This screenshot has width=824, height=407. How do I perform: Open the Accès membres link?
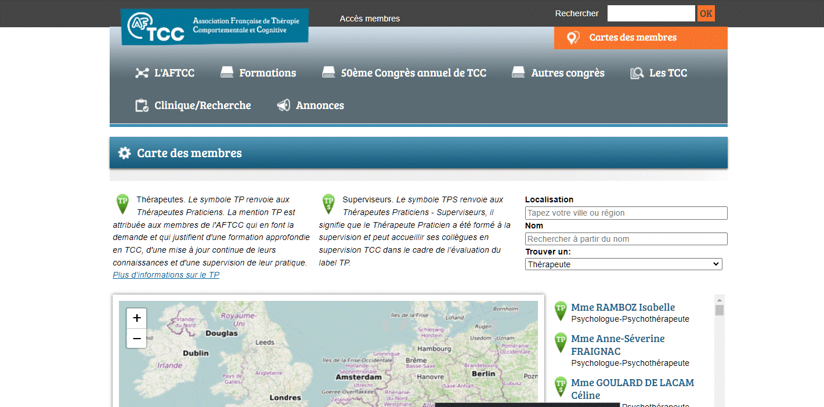pos(370,19)
